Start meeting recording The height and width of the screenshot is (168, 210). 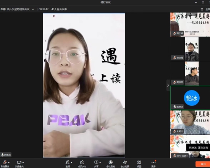coord(110,162)
